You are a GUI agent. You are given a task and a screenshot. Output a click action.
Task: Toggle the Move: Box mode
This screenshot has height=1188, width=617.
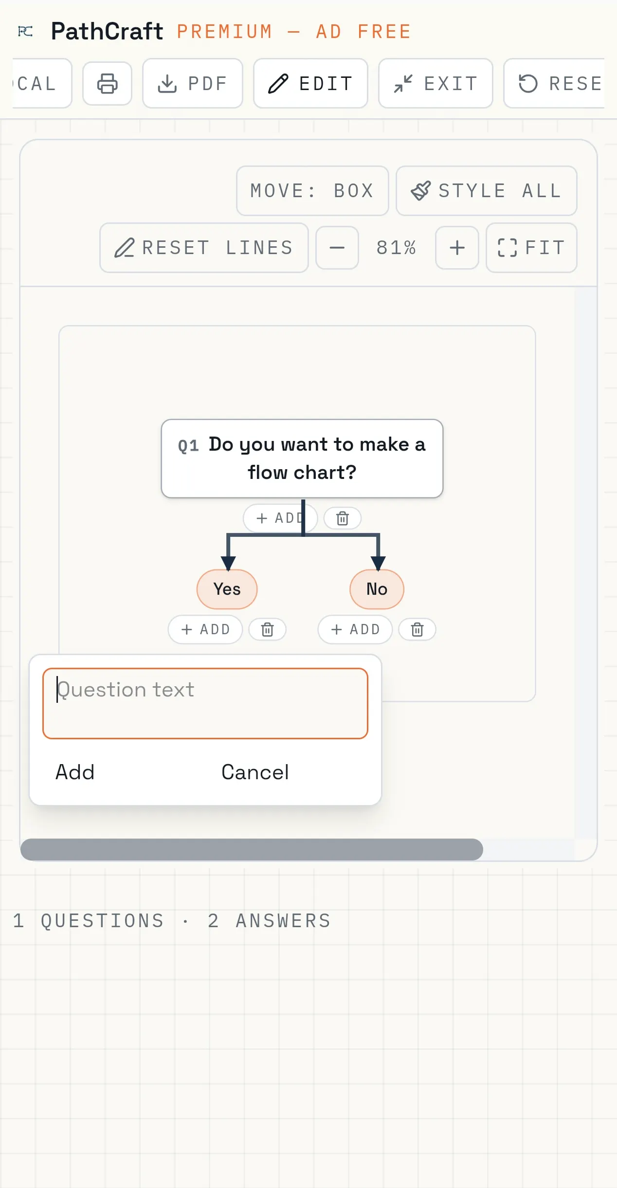(312, 191)
